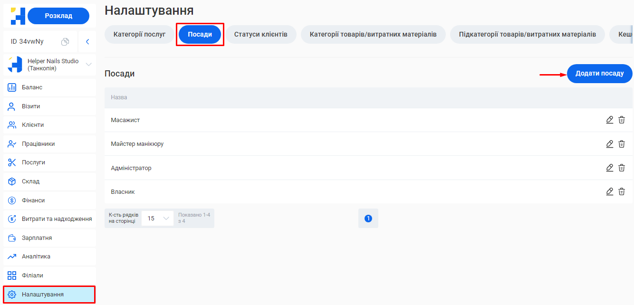Go to Склад in the sidebar
The height and width of the screenshot is (305, 634).
[x=29, y=181]
